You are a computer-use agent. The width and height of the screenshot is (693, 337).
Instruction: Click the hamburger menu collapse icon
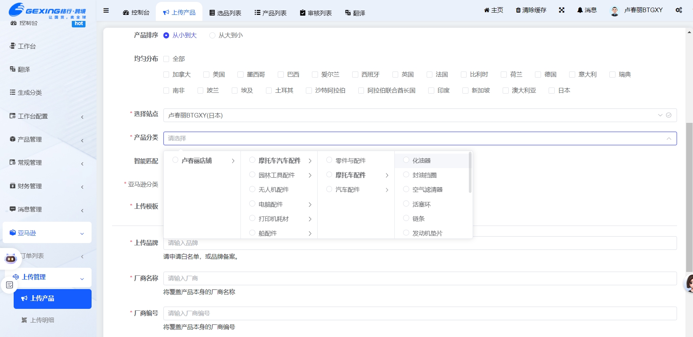[x=106, y=11]
